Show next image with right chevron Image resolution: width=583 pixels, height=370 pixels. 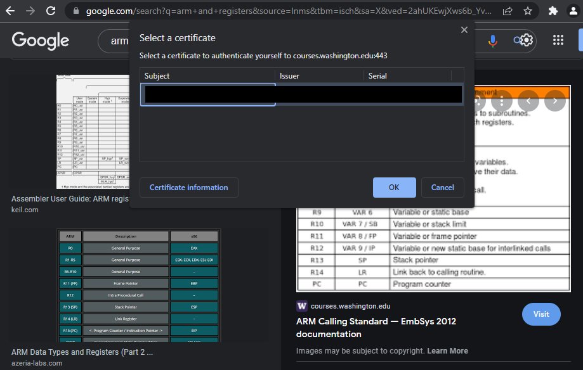click(555, 101)
